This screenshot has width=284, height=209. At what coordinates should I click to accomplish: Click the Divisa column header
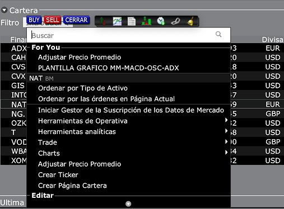pos(272,40)
